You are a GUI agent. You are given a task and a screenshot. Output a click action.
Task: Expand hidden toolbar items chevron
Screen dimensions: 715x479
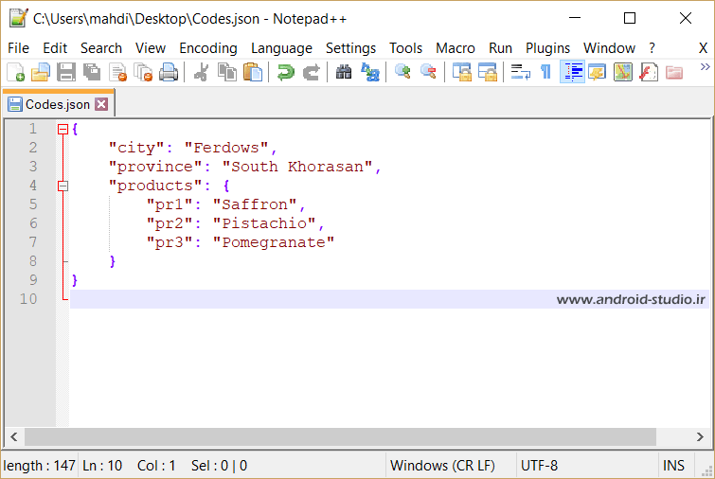point(705,67)
